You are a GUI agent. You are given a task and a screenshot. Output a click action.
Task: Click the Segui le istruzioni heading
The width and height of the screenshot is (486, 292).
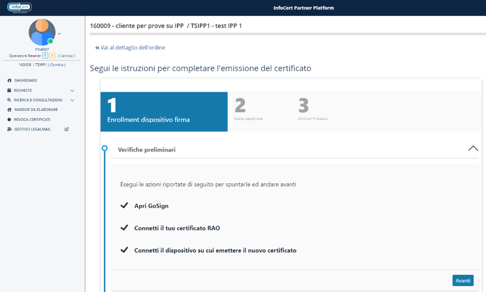pos(200,68)
